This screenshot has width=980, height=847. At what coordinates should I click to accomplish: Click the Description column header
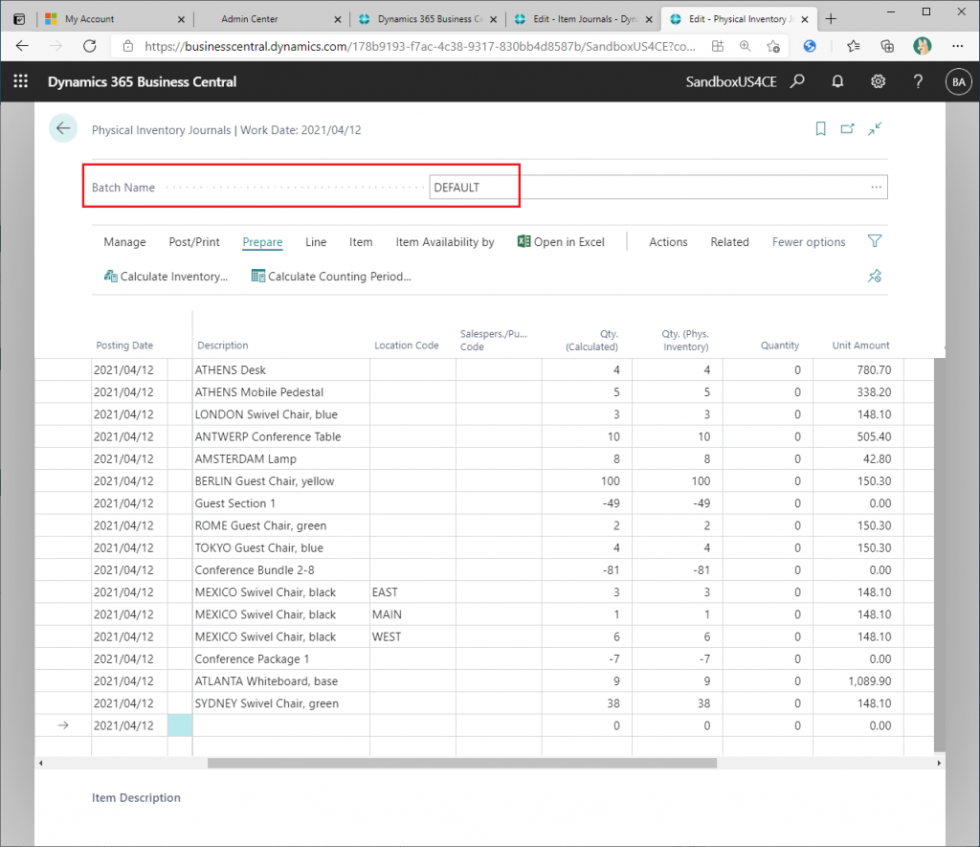[222, 345]
